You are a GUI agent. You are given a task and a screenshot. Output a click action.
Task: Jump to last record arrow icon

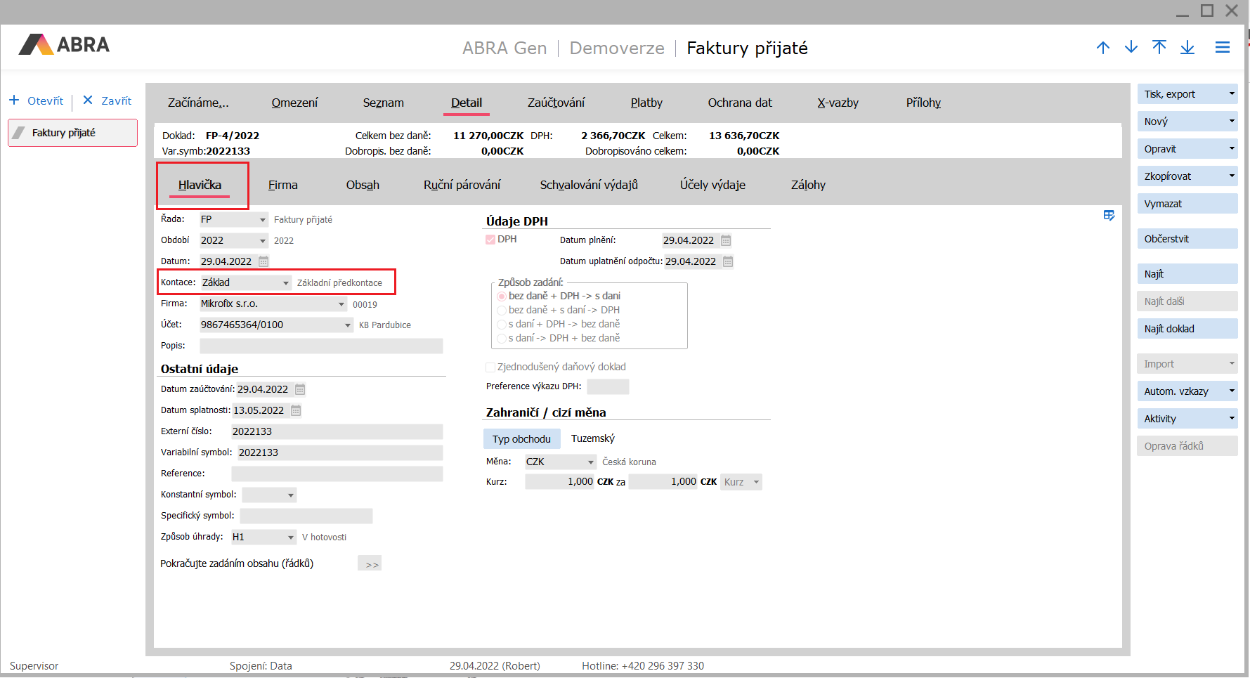click(x=1187, y=48)
